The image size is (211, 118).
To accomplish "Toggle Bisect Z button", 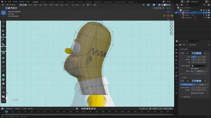I will [204, 60].
